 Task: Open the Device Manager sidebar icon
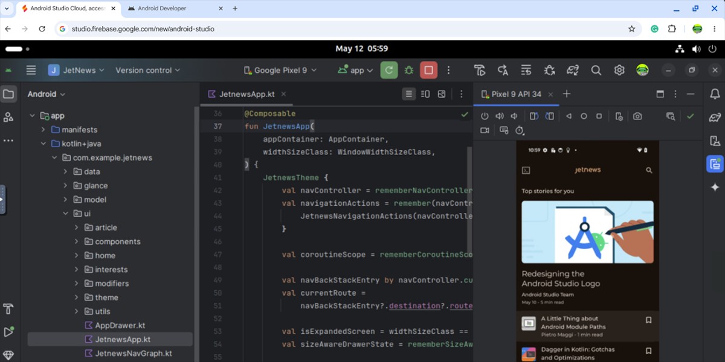pos(715,141)
